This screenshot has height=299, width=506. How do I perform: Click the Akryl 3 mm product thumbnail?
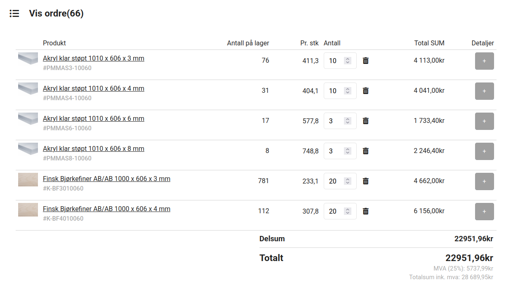tap(28, 59)
